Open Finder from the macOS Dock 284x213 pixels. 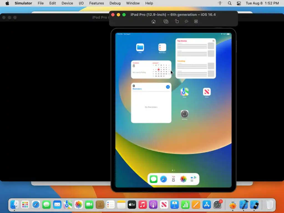point(14,205)
